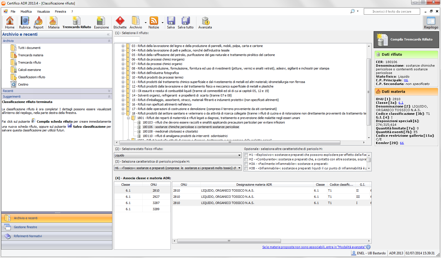Click the Etichette label icon
Screen dimensions: 441x258
coord(120,23)
